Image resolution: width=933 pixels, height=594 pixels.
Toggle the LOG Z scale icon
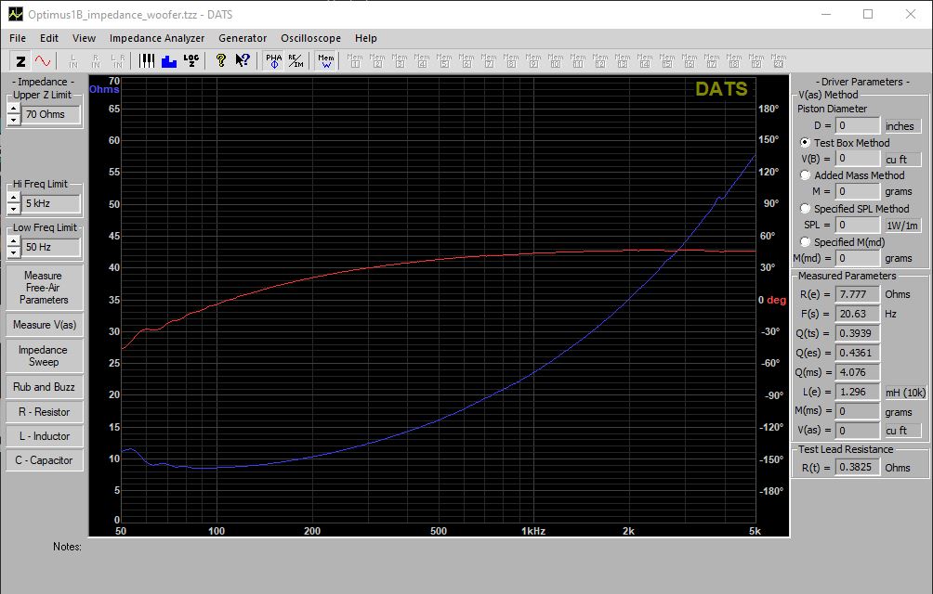tap(191, 60)
